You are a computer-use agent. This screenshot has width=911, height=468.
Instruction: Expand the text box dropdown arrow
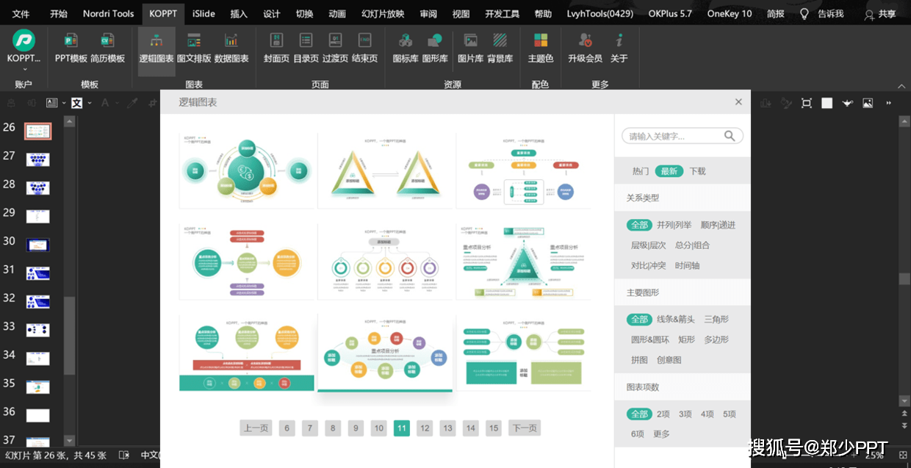point(64,104)
